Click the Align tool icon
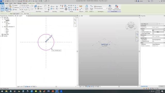 [66, 6]
